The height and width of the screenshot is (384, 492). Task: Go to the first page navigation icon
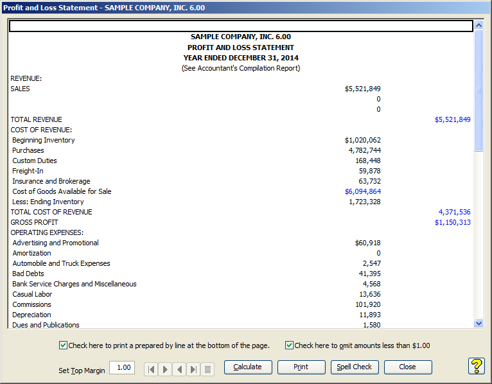coord(150,369)
